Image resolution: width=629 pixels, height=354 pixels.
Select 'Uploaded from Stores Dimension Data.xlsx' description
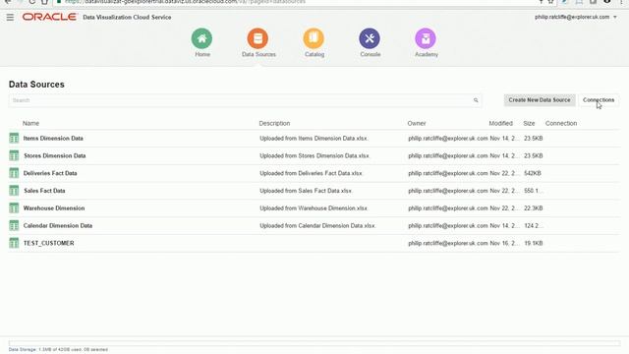314,155
